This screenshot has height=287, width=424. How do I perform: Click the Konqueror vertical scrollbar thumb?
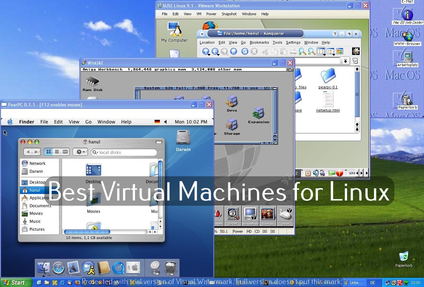click(357, 94)
